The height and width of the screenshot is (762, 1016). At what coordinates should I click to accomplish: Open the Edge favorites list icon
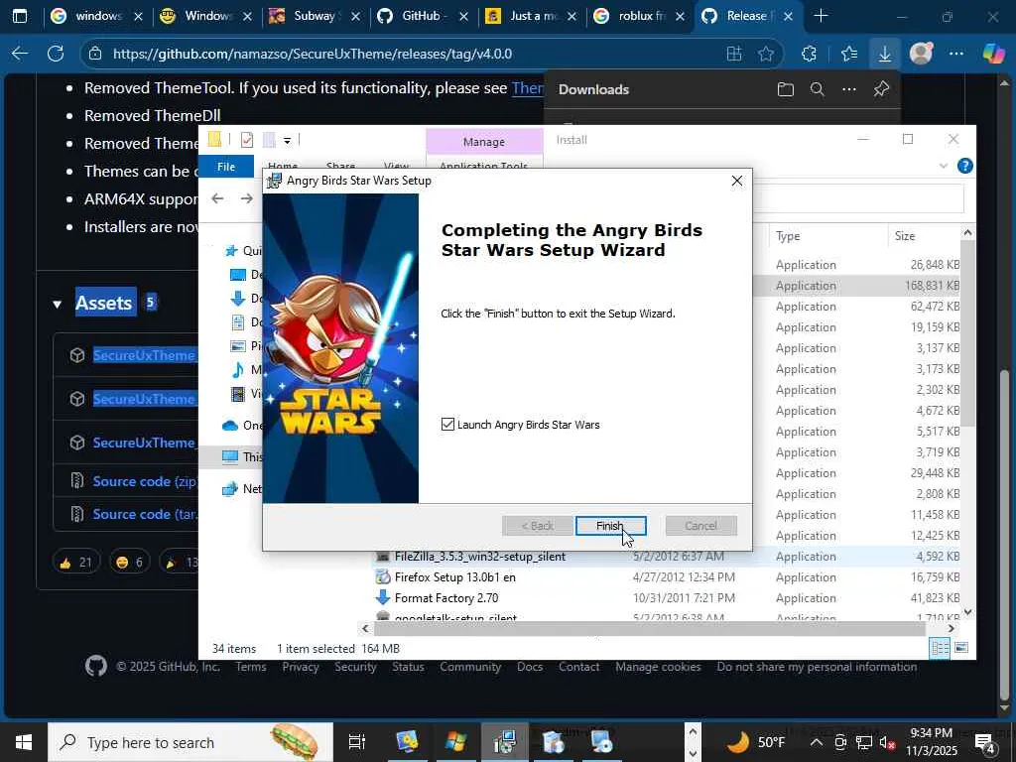point(849,54)
